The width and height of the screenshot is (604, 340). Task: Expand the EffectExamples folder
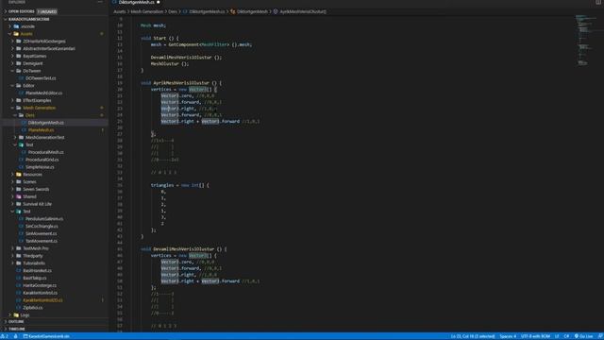coord(37,101)
